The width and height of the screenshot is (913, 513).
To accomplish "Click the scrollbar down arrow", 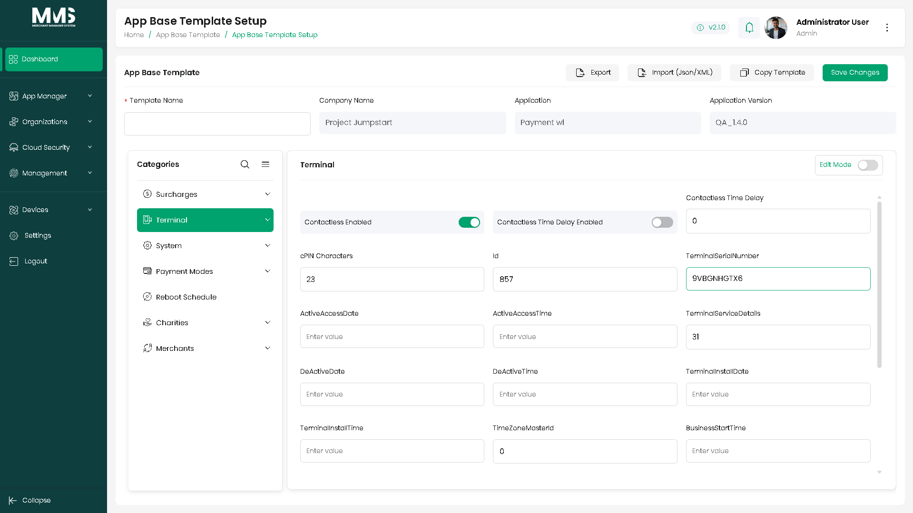I will [x=879, y=472].
